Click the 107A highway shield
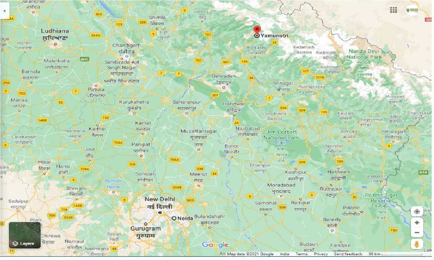This screenshot has height=260, width=434. (x=319, y=77)
